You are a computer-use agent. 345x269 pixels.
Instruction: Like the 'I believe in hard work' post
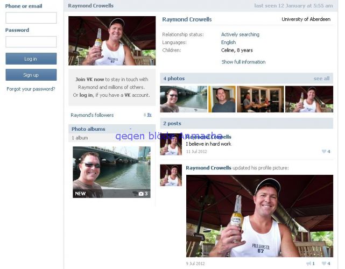pyautogui.click(x=324, y=152)
